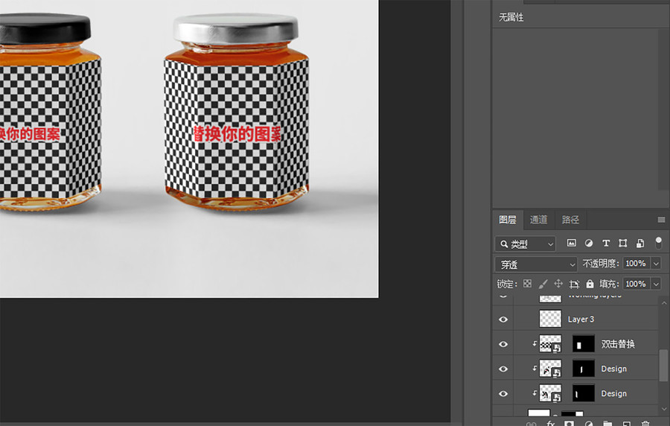The width and height of the screenshot is (670, 426).
Task: Select mask thumbnail of the lowest Design layer
Action: (583, 393)
